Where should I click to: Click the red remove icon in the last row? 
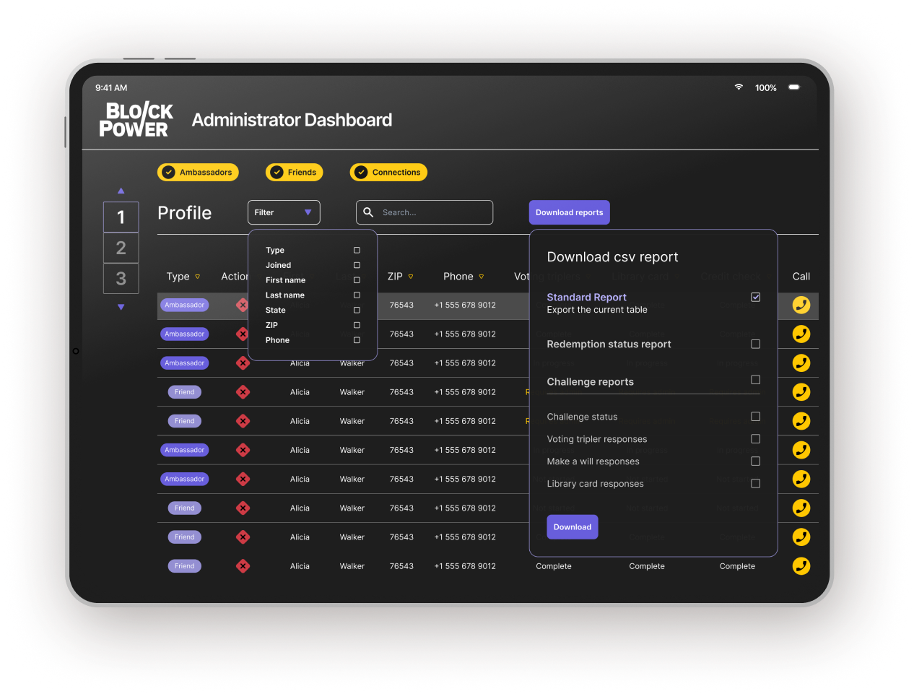click(243, 566)
